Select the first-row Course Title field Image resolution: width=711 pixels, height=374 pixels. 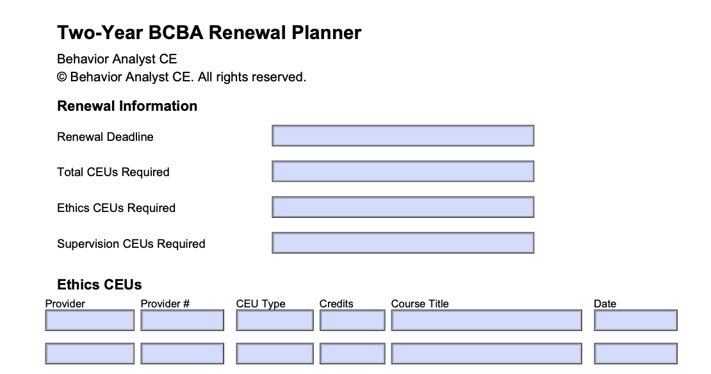click(x=487, y=320)
